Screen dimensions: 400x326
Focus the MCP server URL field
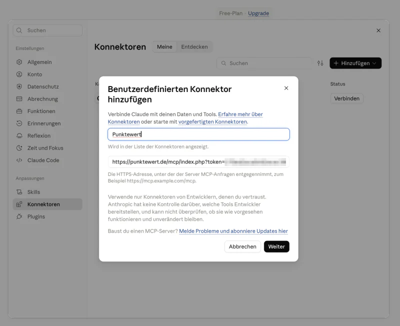pos(198,161)
